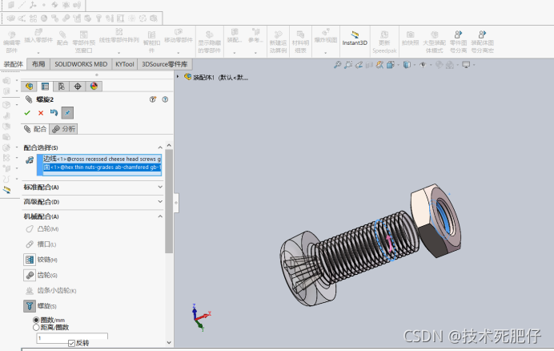Select the 边线<1>@cross recessed cheese head entry
This screenshot has height=351, width=554.
pyautogui.click(x=102, y=159)
